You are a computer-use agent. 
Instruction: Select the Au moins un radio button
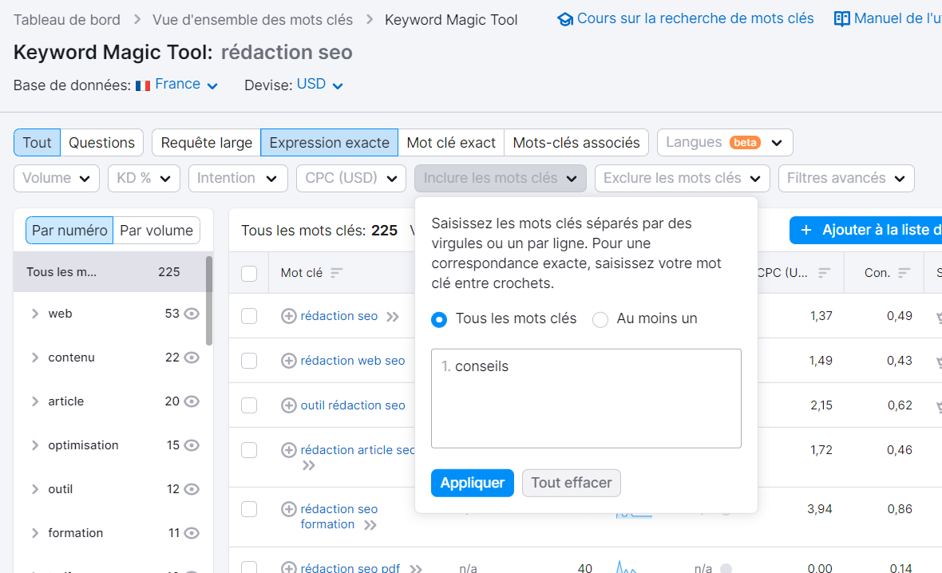pos(600,319)
